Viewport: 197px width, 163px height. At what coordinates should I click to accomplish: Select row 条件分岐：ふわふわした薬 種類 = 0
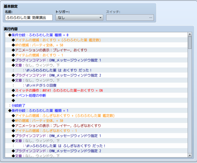[x=96, y=35]
